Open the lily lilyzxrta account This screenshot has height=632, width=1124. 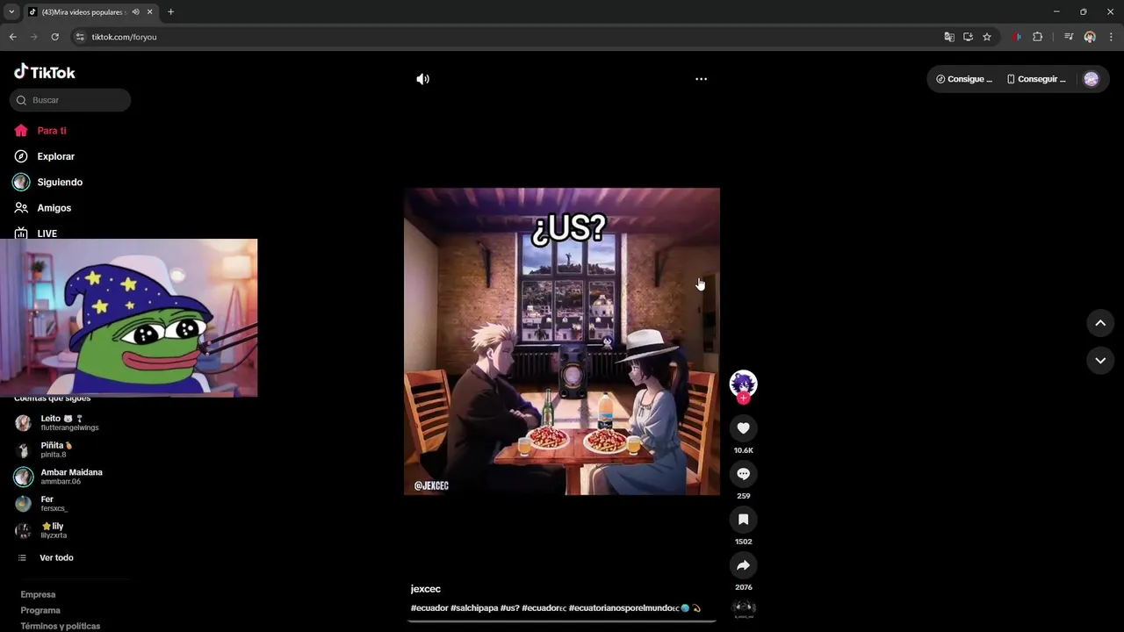[41, 530]
